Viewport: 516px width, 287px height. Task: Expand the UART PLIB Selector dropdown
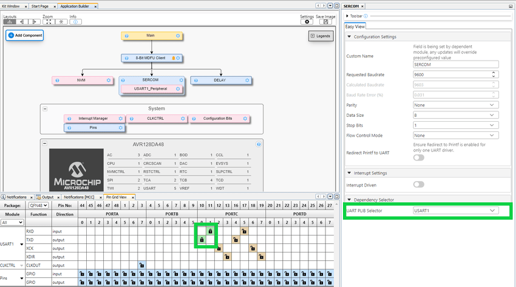pos(455,211)
